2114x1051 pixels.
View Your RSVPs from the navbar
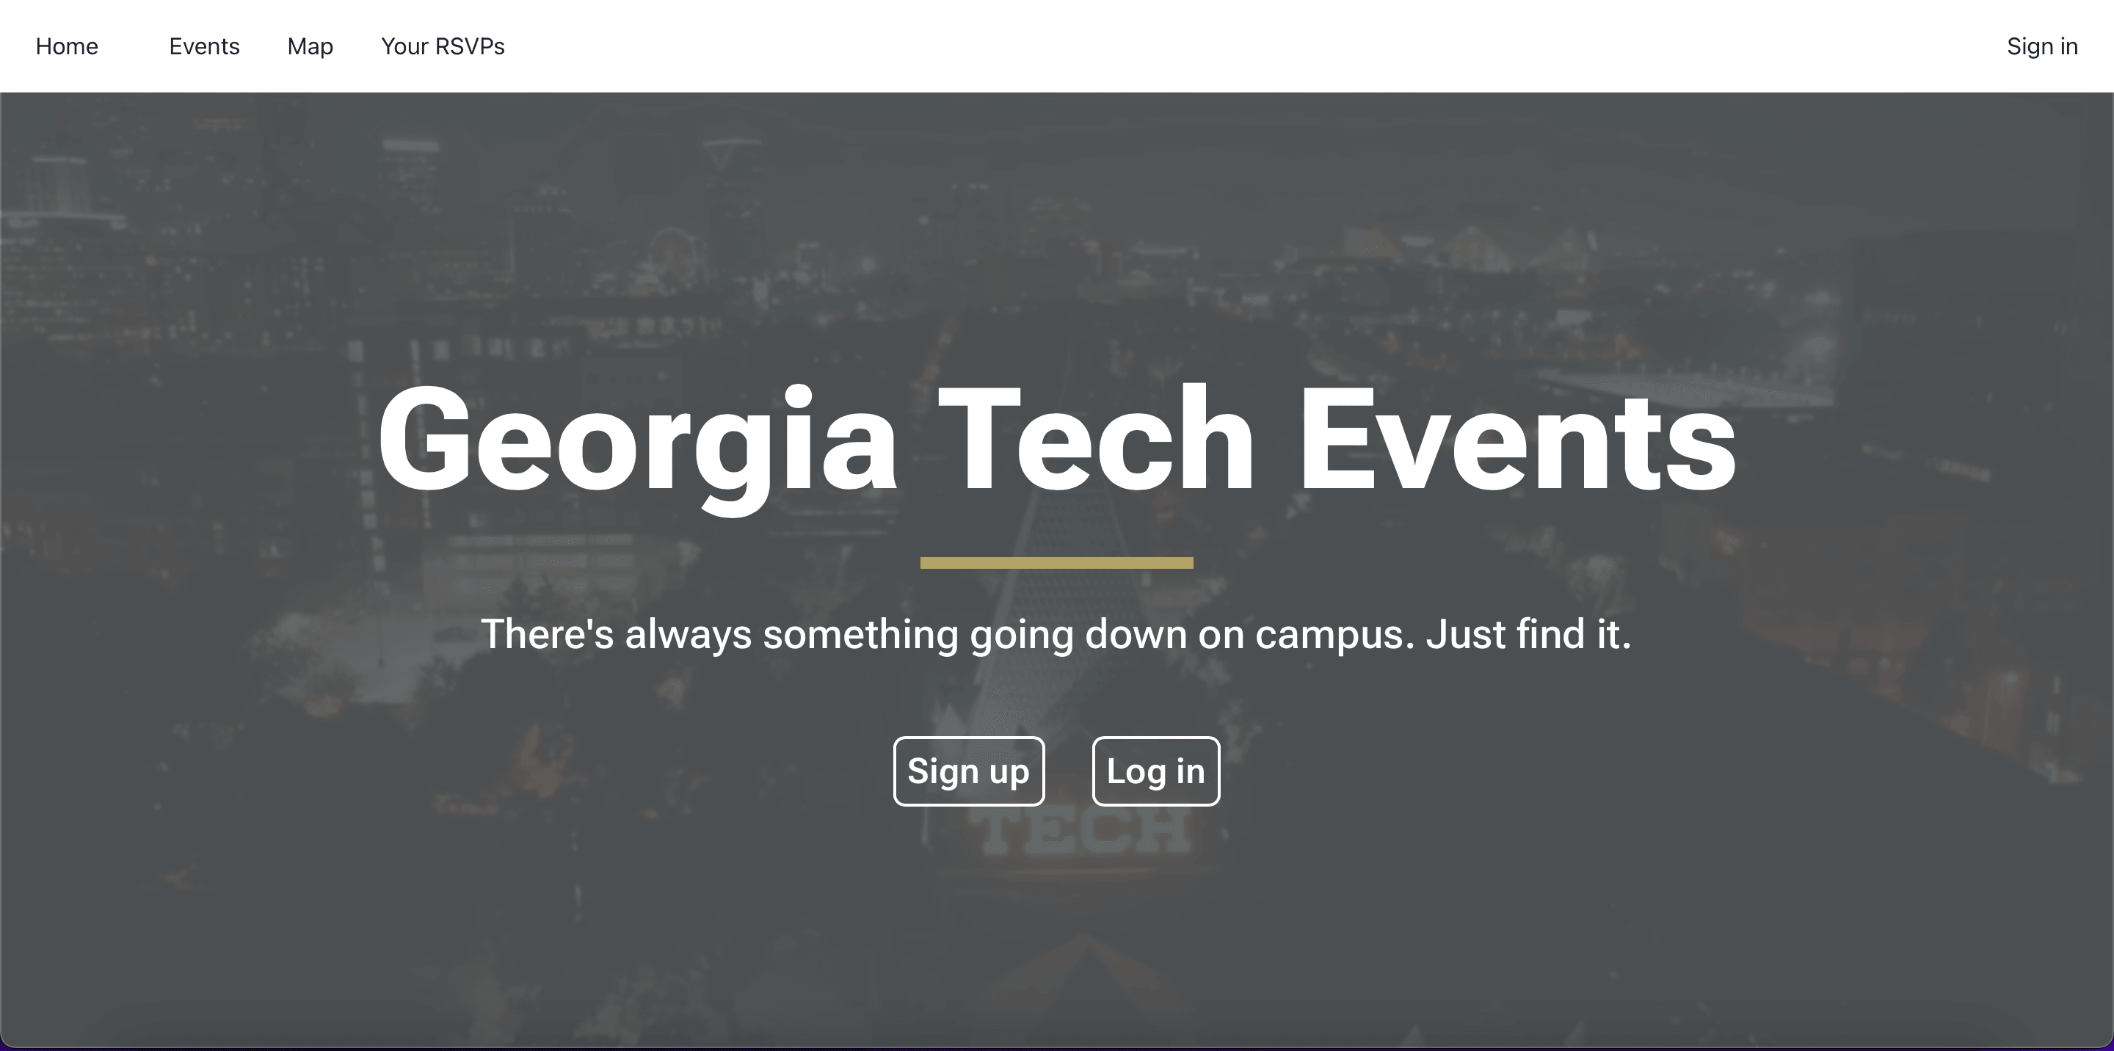[443, 47]
